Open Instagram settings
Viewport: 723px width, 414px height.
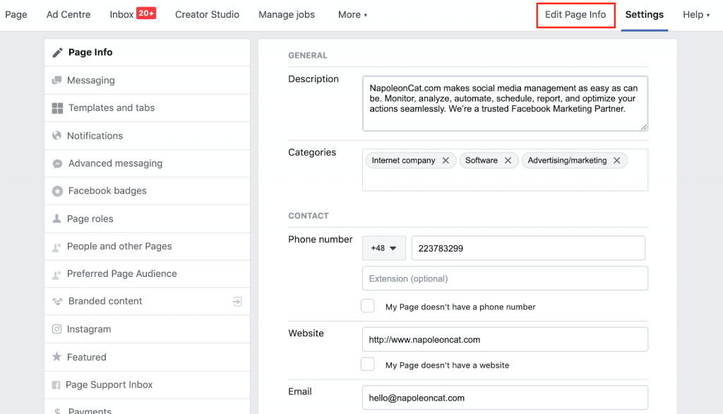coord(147,329)
